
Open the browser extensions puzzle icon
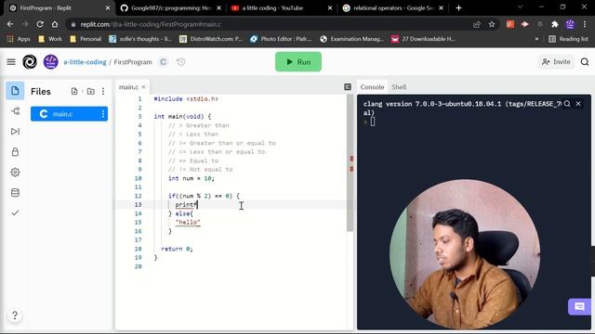(x=555, y=24)
